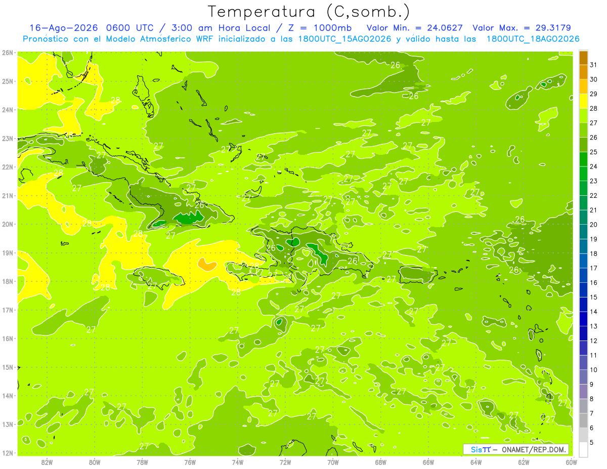607x469 pixels.
Task: Click the 'Temperatura (C,somb.)' title
Action: coord(309,12)
